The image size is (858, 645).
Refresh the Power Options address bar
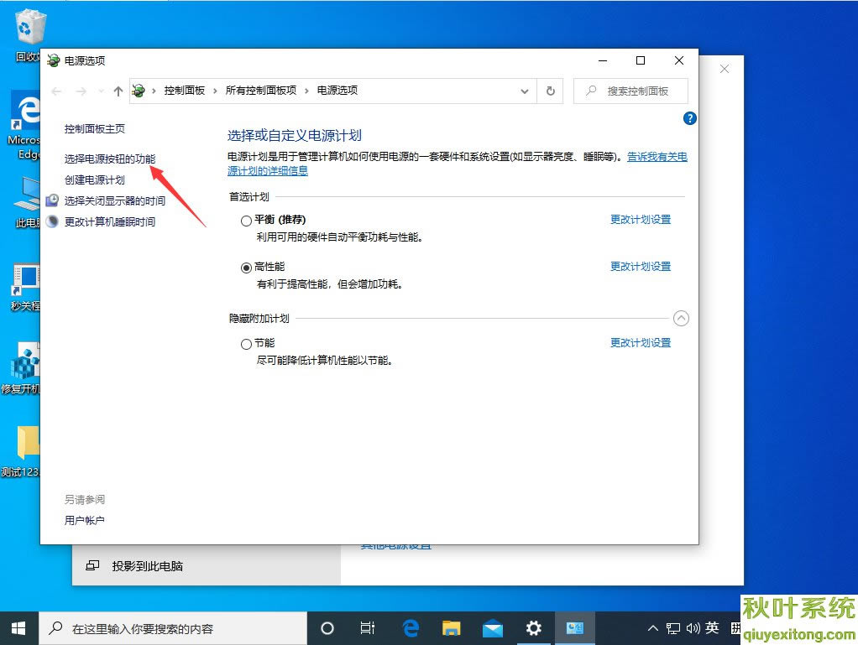click(551, 91)
